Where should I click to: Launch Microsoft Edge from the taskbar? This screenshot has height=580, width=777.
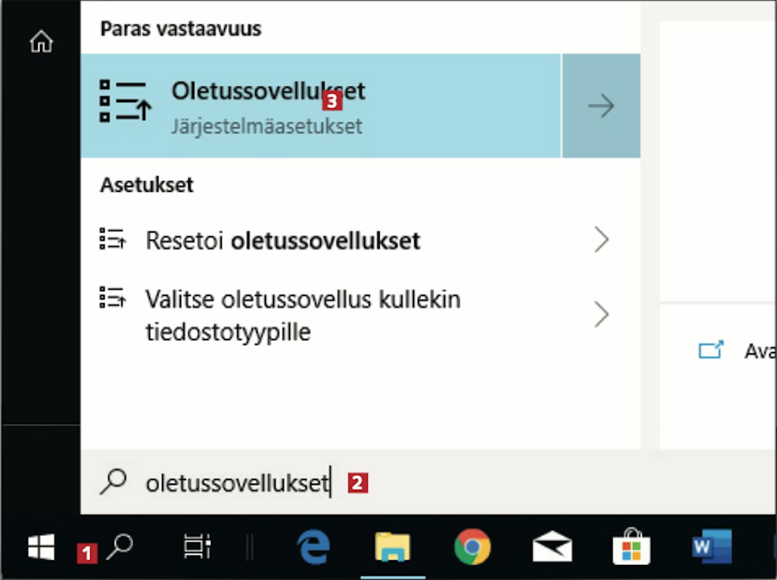313,547
